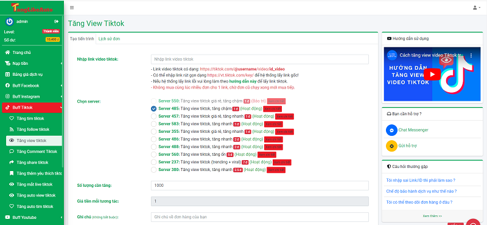Select the Server 380 radio button
487x225 pixels.
[x=154, y=170]
